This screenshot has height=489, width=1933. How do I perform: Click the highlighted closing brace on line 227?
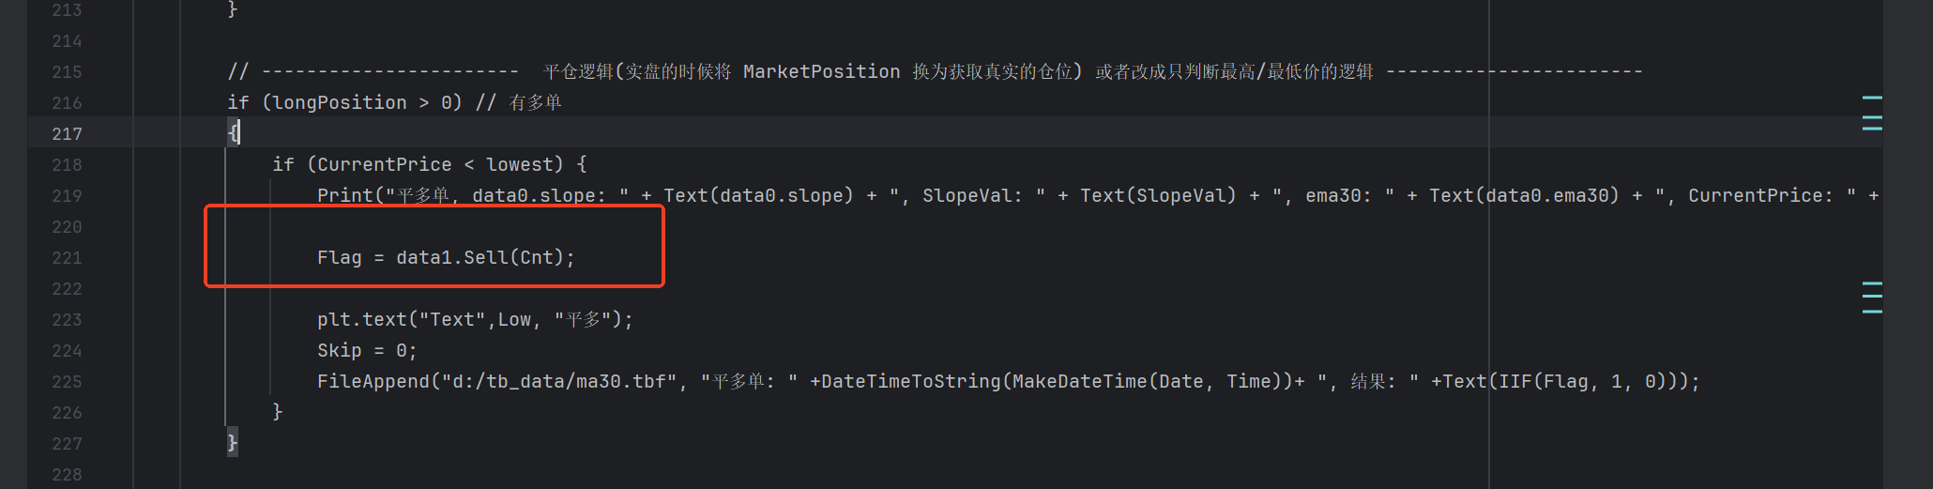pyautogui.click(x=233, y=443)
